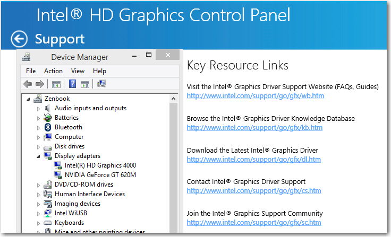The image size is (391, 237).
Task: Toggle the console tree pane toolbar icon
Action: [56, 84]
